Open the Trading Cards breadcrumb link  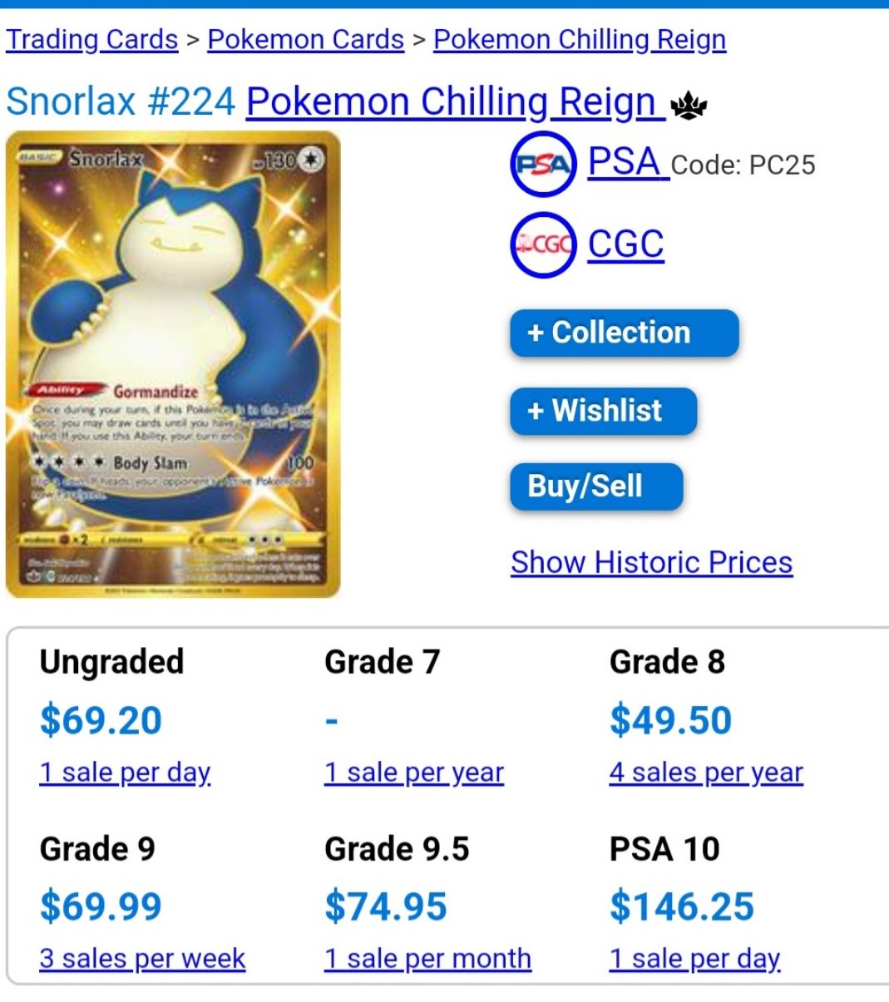pos(92,39)
